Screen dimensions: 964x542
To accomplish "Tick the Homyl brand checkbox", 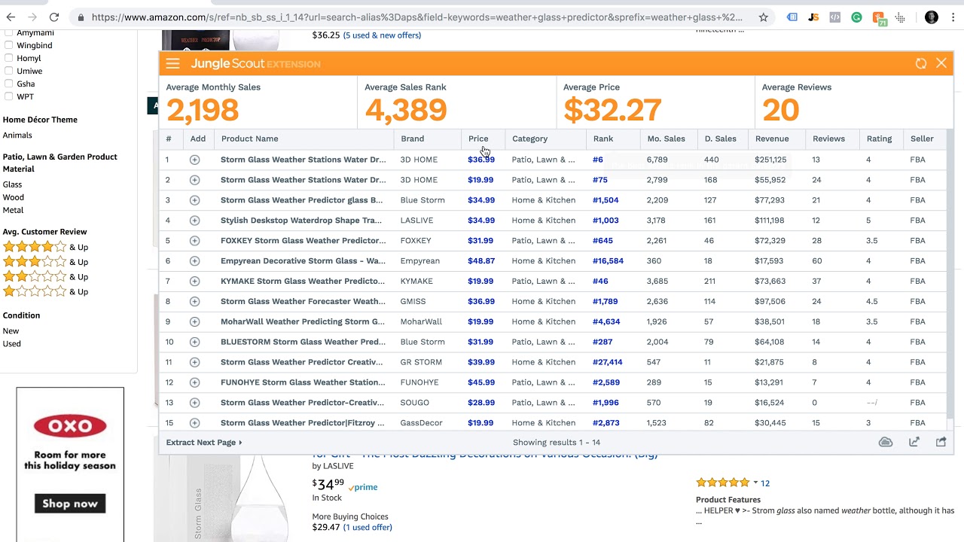I will point(8,58).
